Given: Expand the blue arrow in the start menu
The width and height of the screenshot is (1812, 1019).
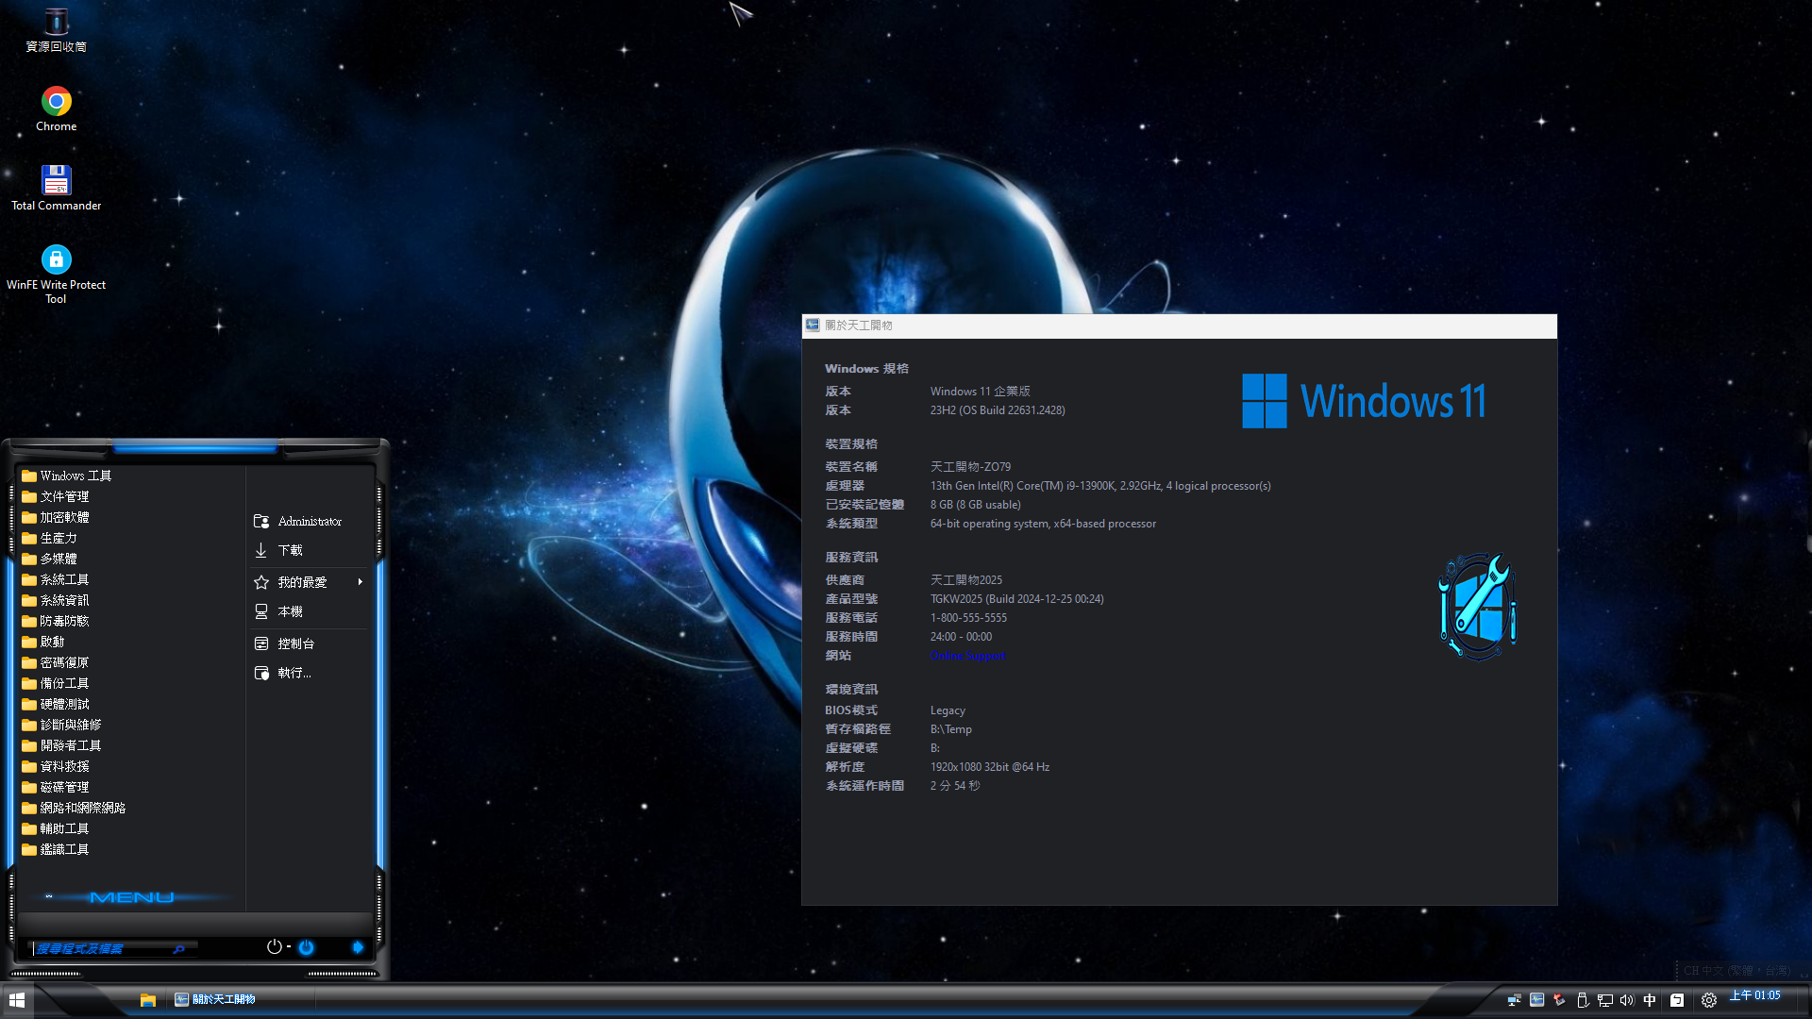Looking at the screenshot, I should tap(358, 947).
